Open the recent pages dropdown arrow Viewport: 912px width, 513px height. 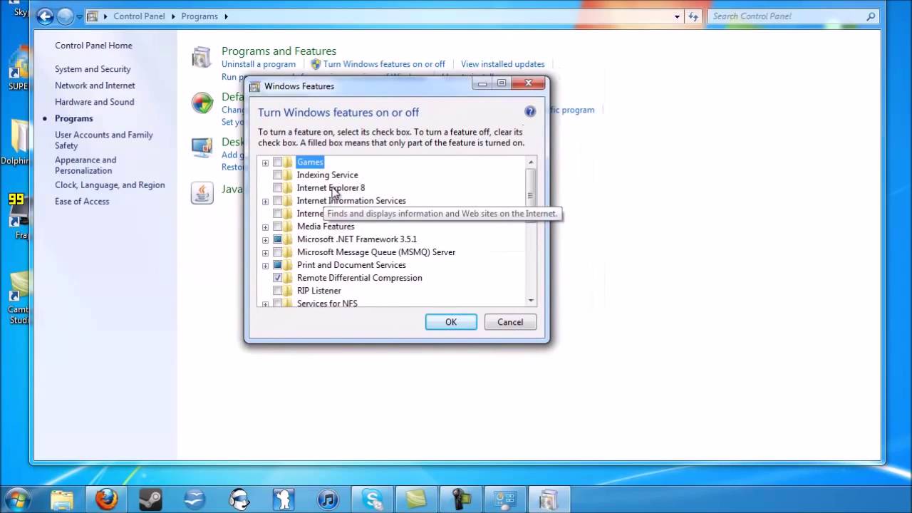(79, 16)
